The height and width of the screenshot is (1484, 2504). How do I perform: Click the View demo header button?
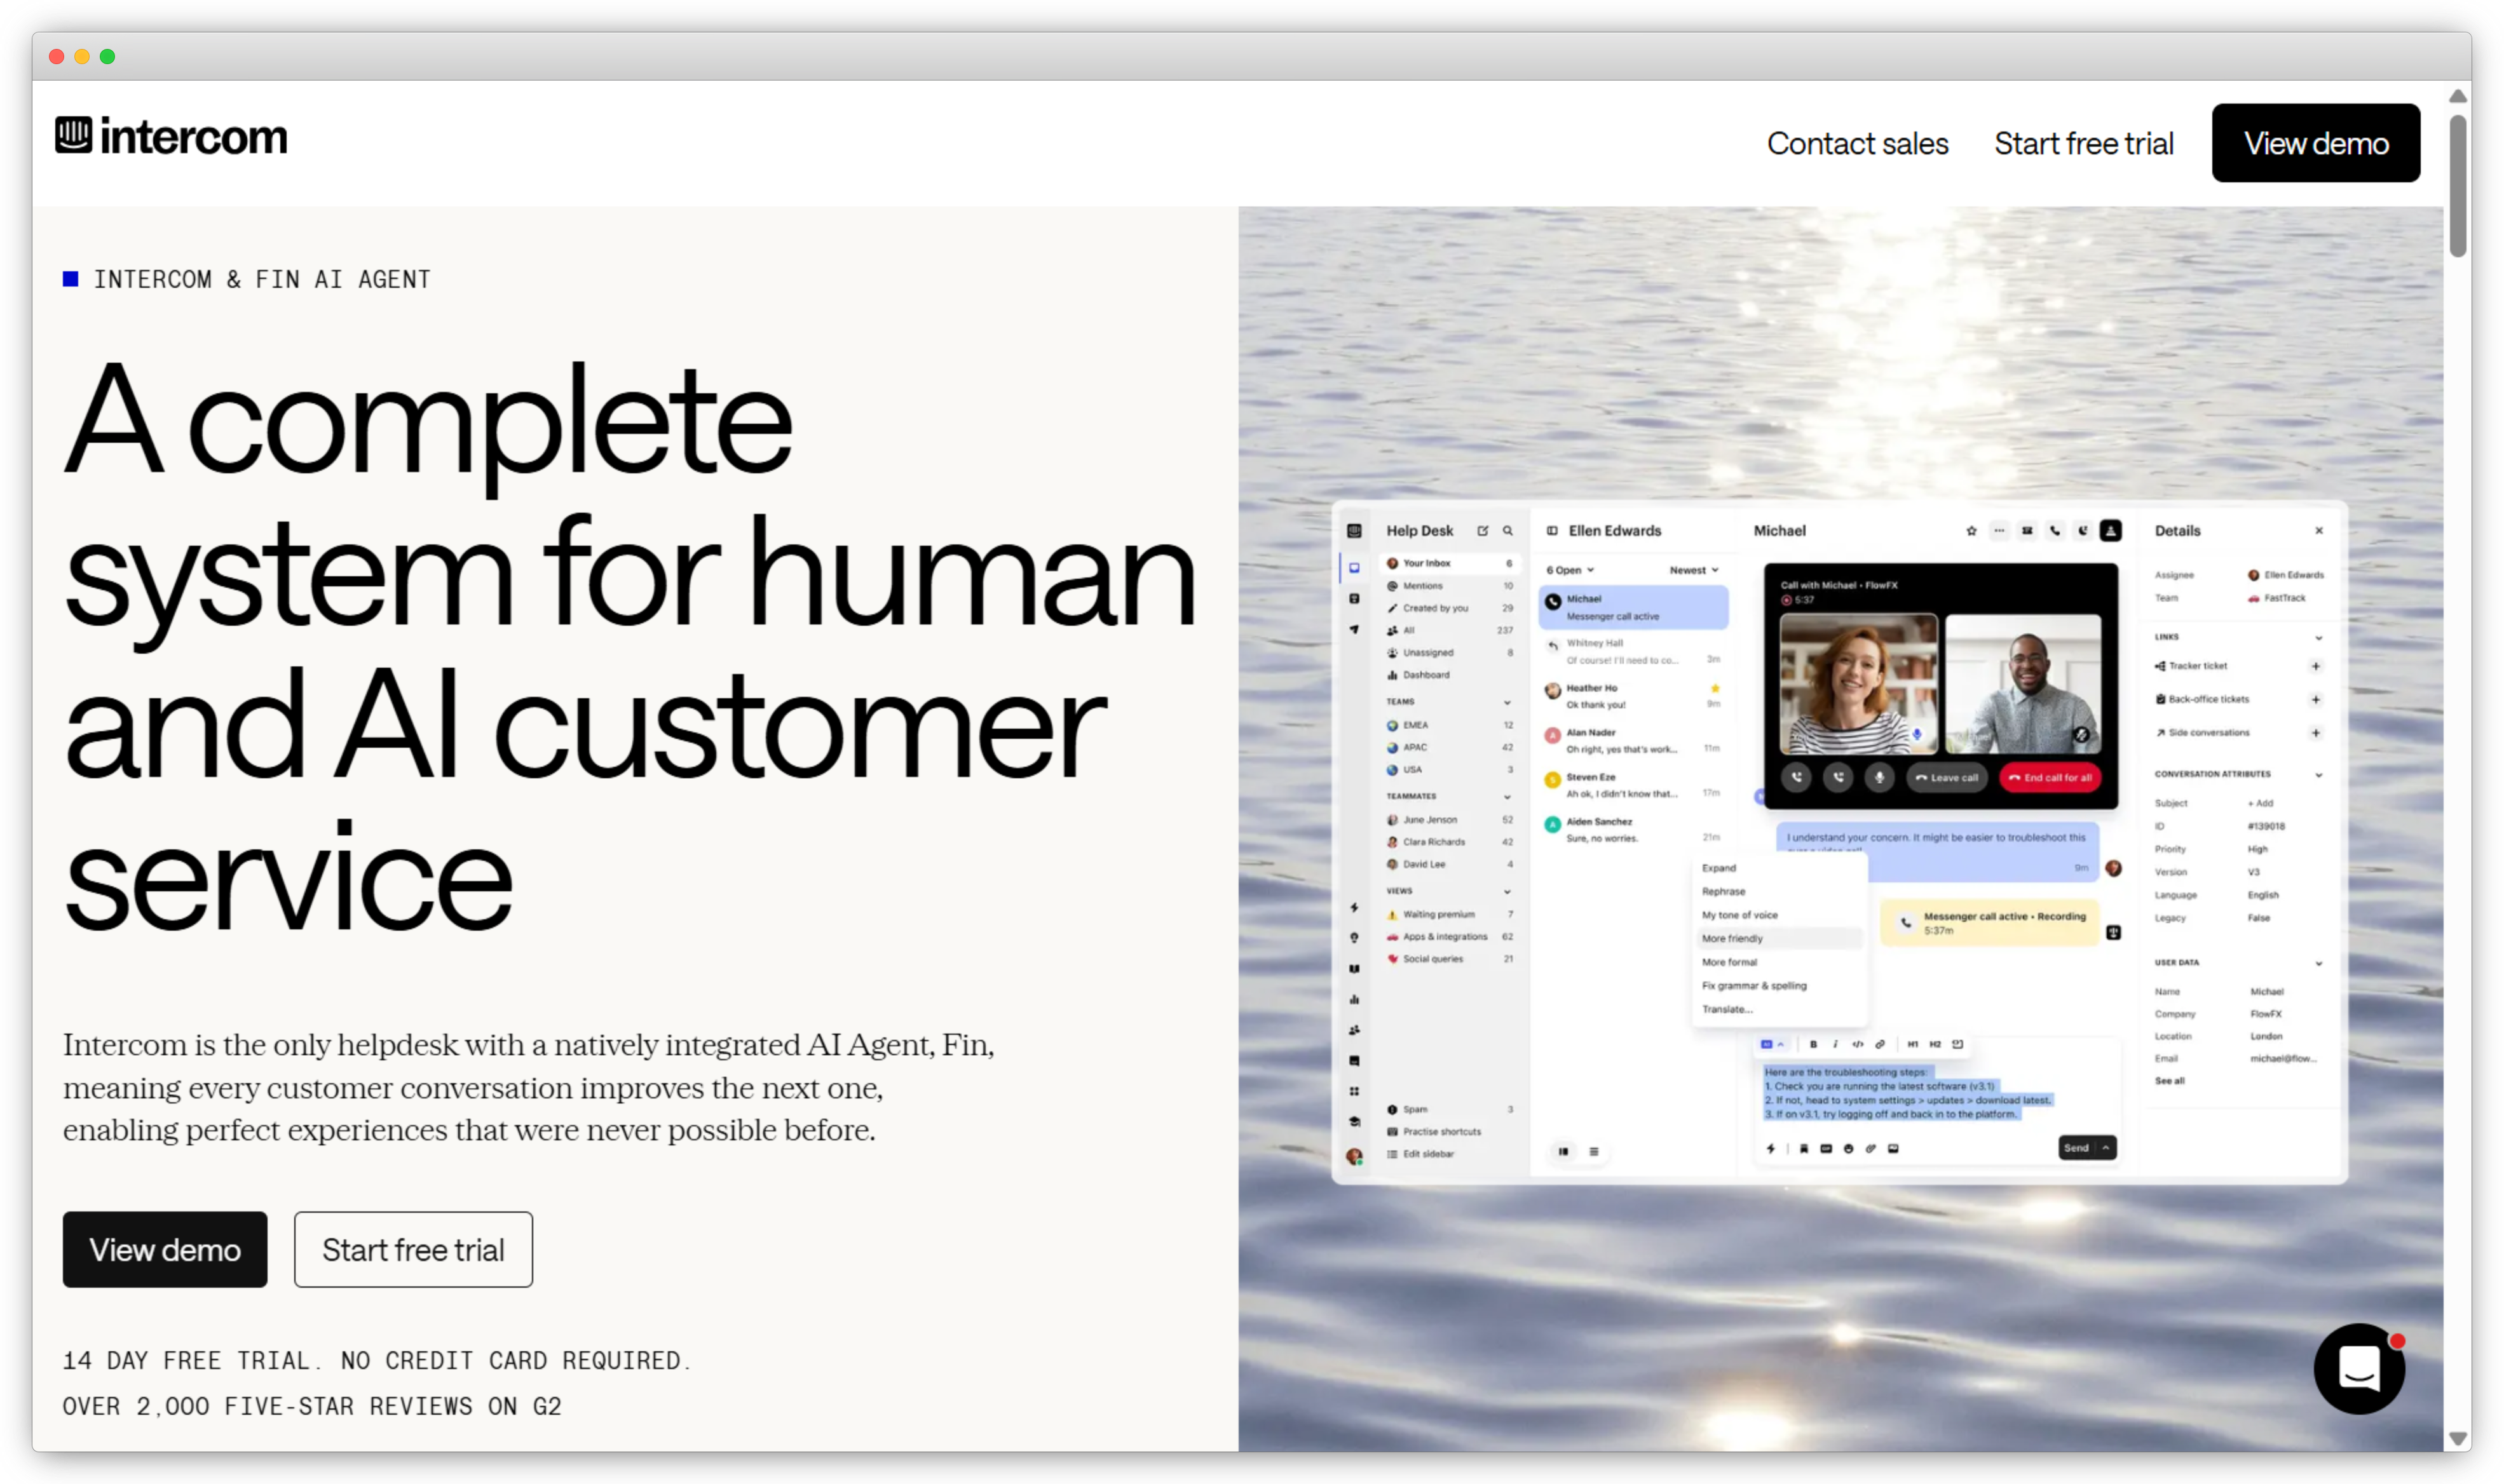[x=2315, y=143]
